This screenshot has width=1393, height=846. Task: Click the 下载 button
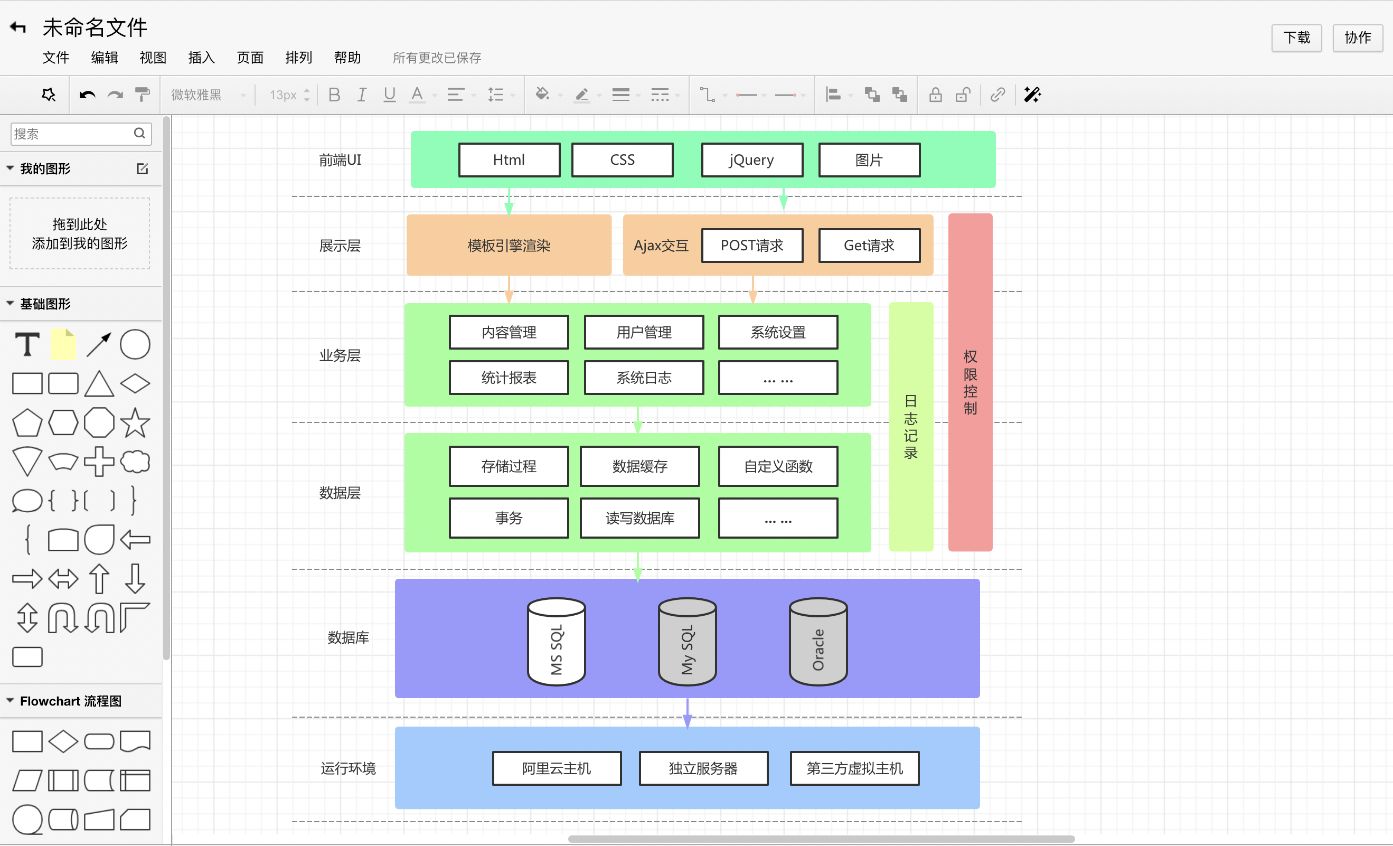pyautogui.click(x=1294, y=38)
